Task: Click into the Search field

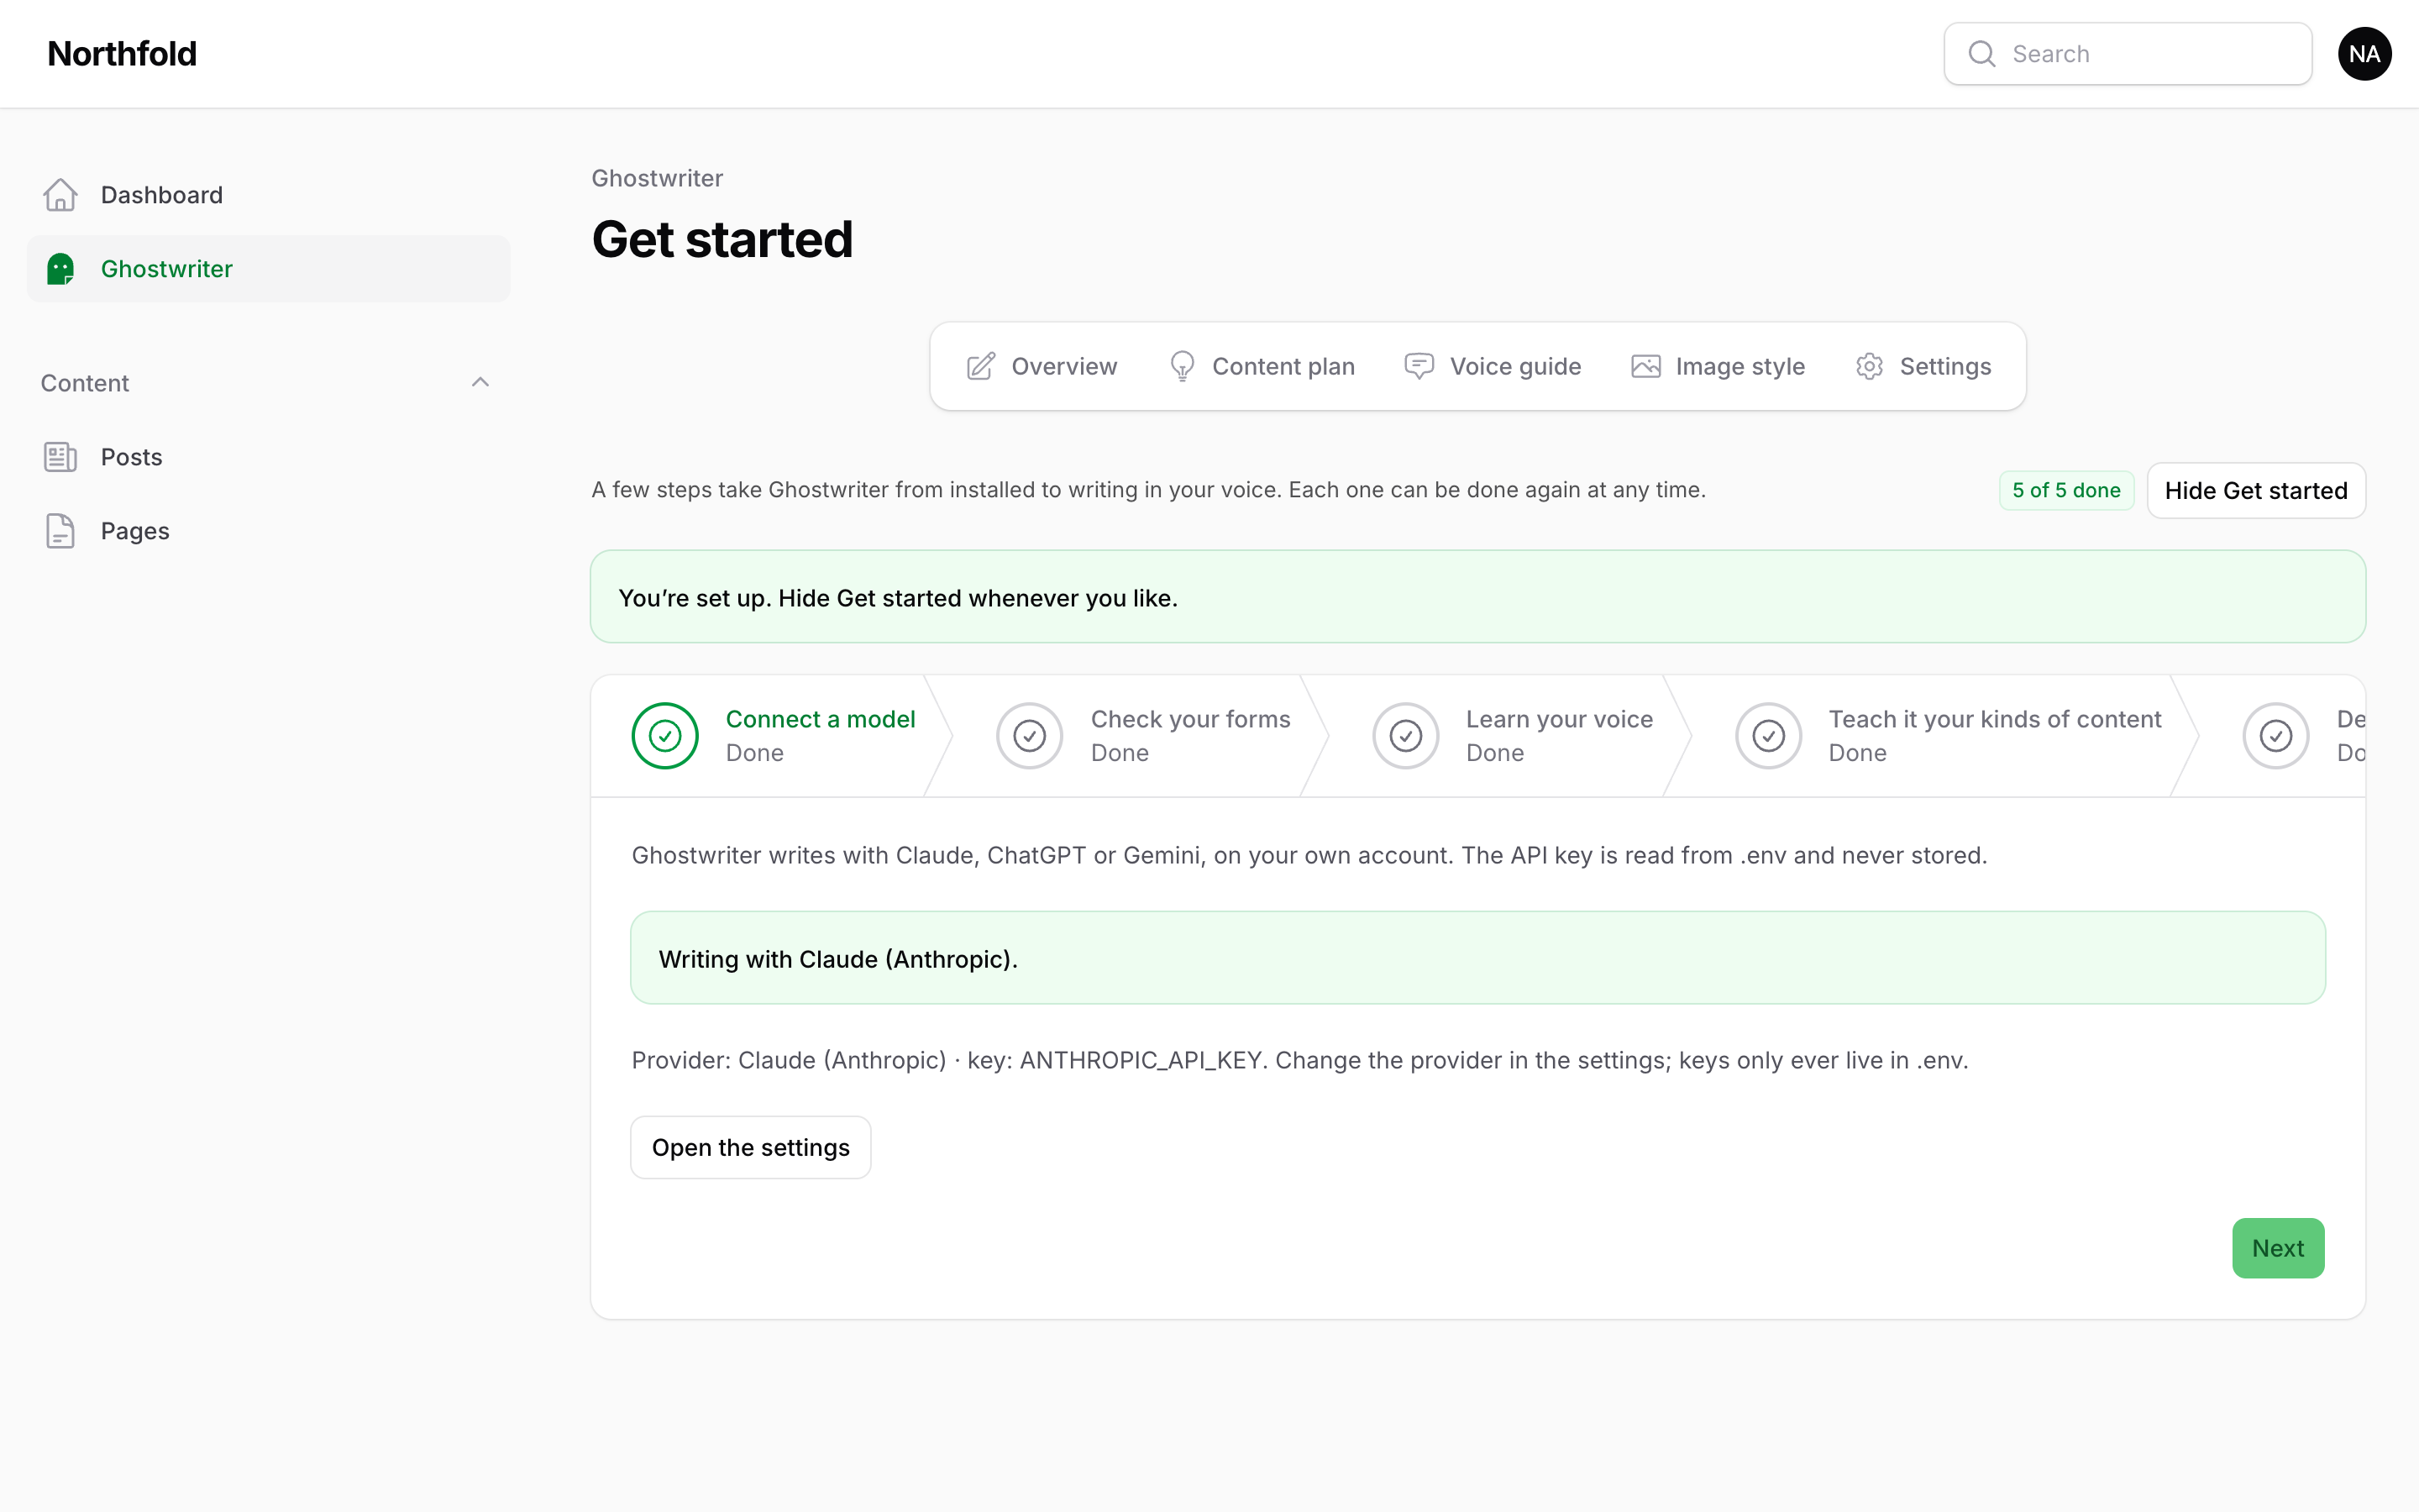Action: 2127,54
